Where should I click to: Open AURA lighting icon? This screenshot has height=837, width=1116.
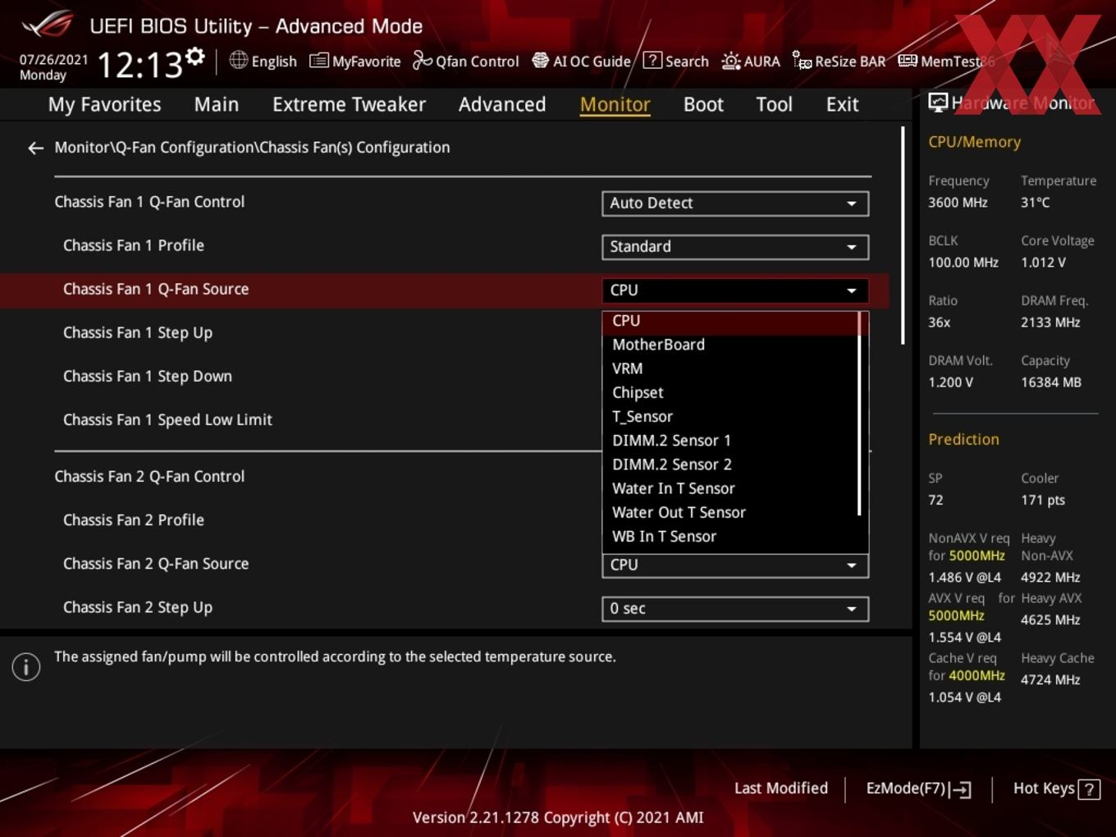(731, 61)
